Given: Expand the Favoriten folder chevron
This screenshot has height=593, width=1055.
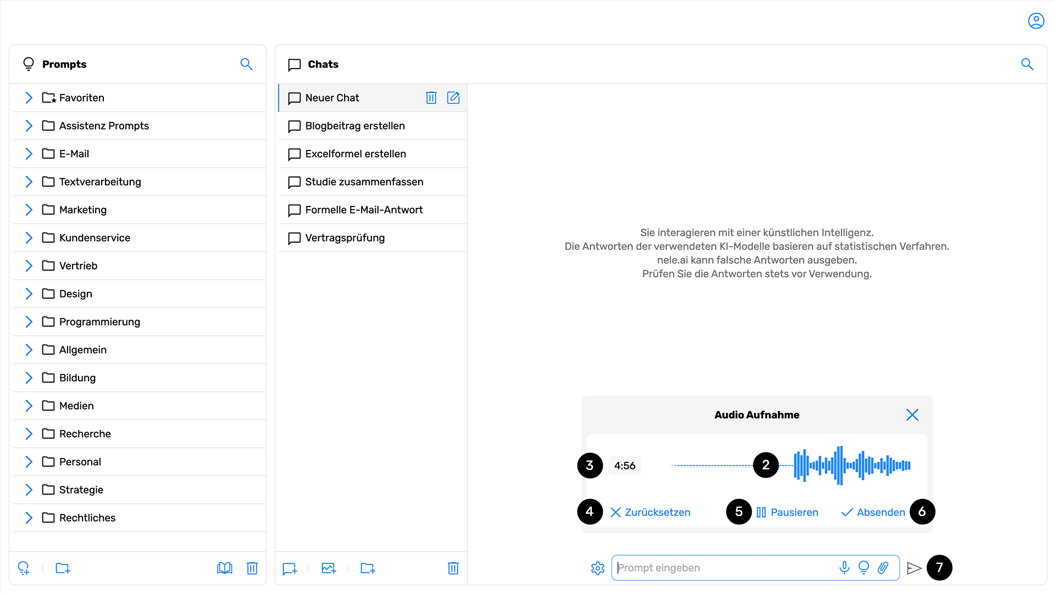Looking at the screenshot, I should (x=29, y=98).
